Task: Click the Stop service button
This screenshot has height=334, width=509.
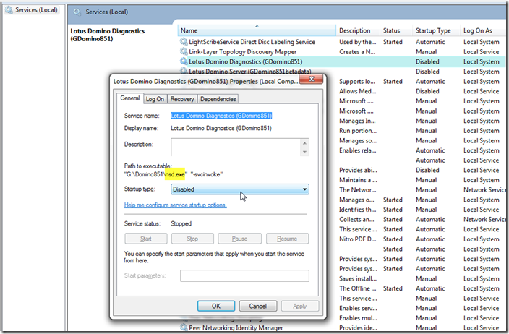Action: point(192,239)
